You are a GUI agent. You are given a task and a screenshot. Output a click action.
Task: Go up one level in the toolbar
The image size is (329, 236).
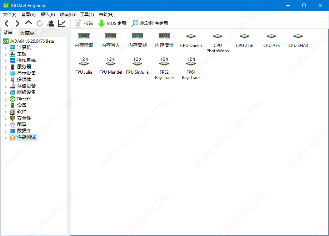pos(29,23)
